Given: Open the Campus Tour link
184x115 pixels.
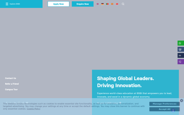Looking at the screenshot, I should coord(11,90).
